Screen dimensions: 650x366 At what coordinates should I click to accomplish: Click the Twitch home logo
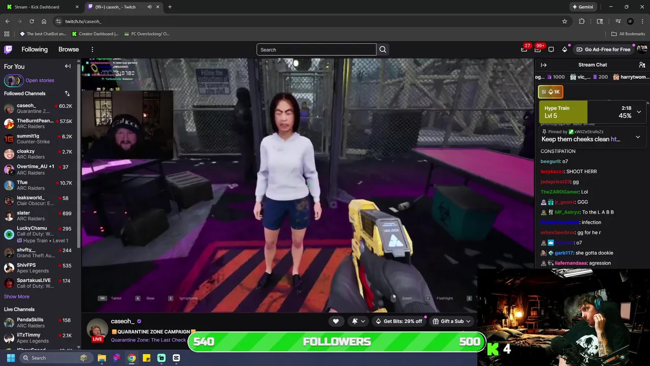(8, 49)
